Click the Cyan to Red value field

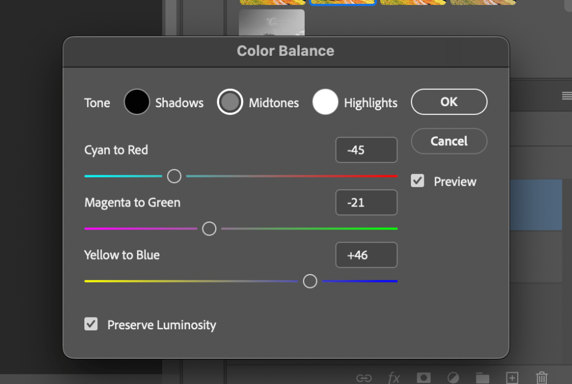coord(366,150)
